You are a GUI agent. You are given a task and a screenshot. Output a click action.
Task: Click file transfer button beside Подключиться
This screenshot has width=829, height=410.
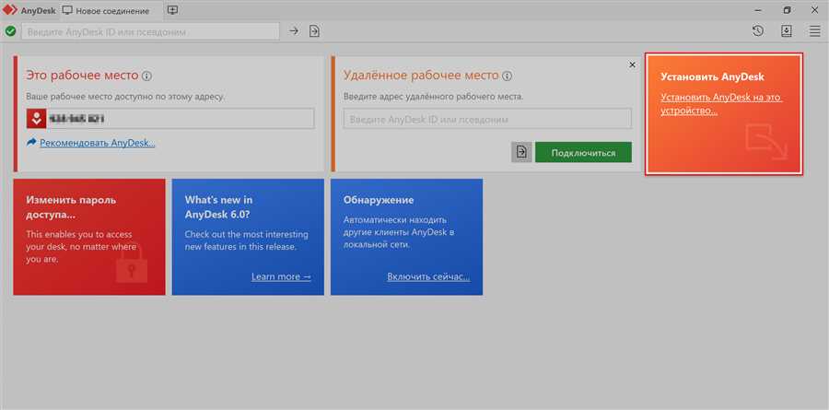tap(522, 152)
